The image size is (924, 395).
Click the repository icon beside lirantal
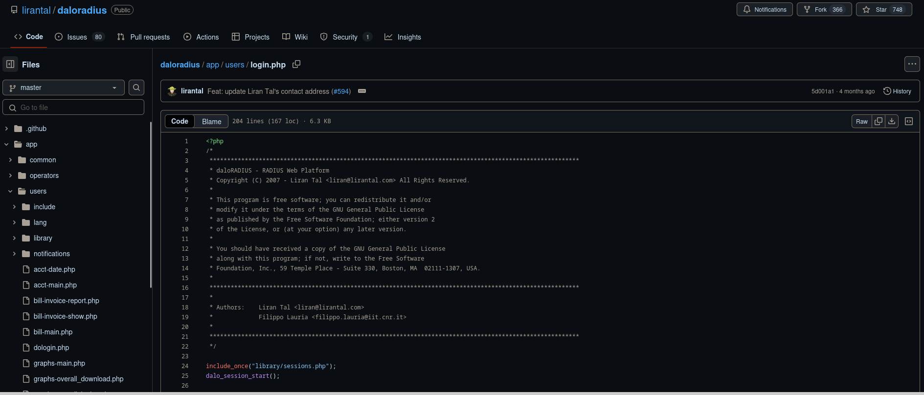14,10
